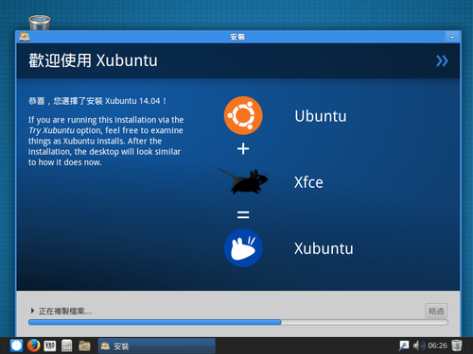The image size is (473, 354).
Task: Click the 略過 skip button
Action: pos(436,311)
